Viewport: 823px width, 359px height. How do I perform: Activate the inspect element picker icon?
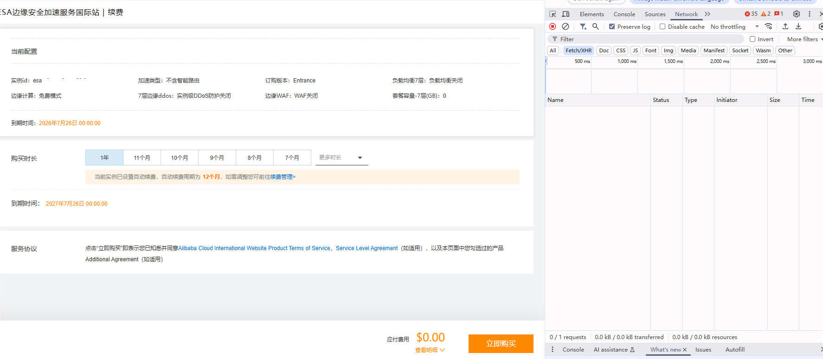click(553, 14)
